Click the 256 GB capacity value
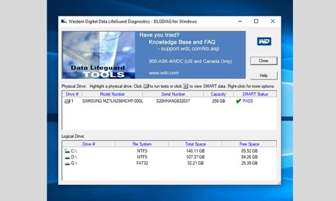 pos(219,101)
